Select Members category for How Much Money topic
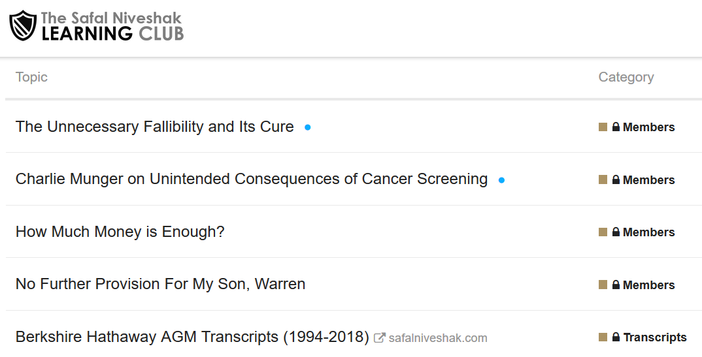The width and height of the screenshot is (702, 357). (637, 232)
